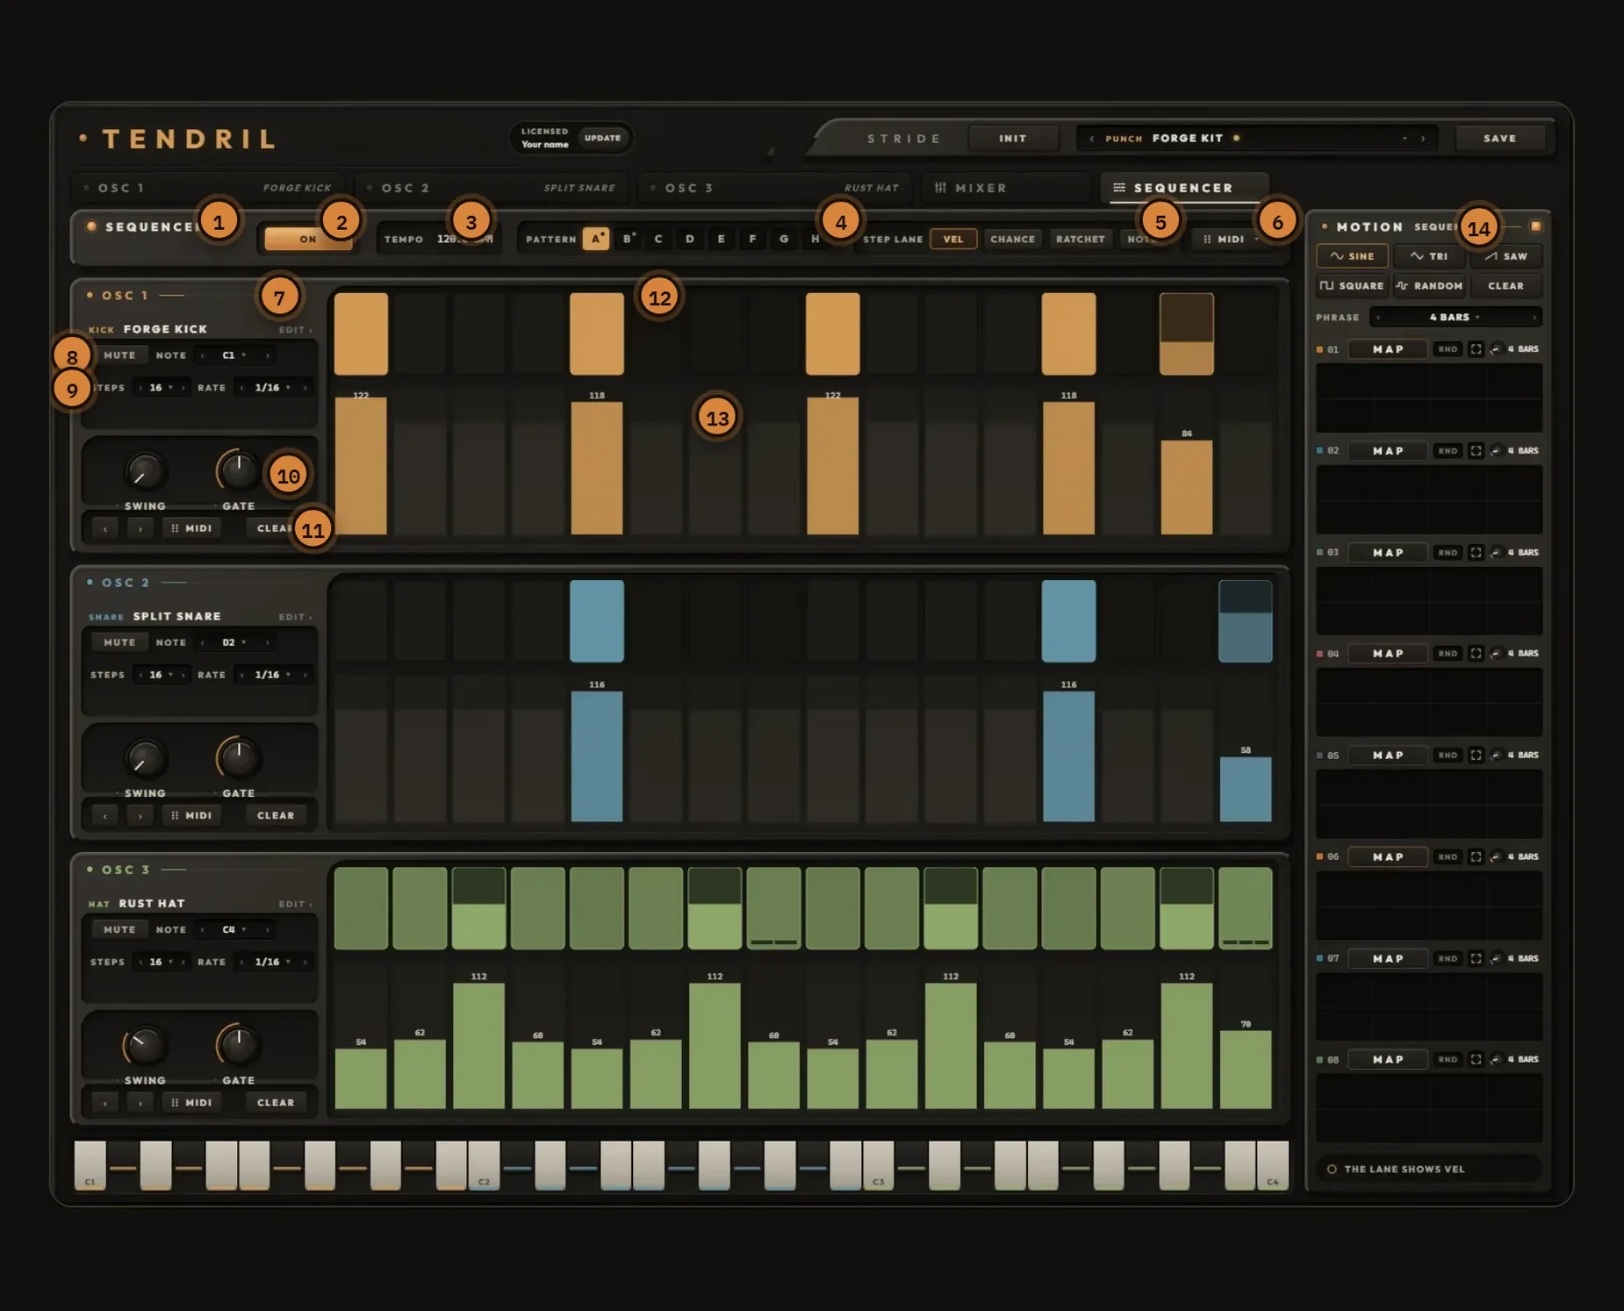Click the RND button on motion lane 04
Image resolution: width=1624 pixels, height=1311 pixels.
tap(1448, 654)
